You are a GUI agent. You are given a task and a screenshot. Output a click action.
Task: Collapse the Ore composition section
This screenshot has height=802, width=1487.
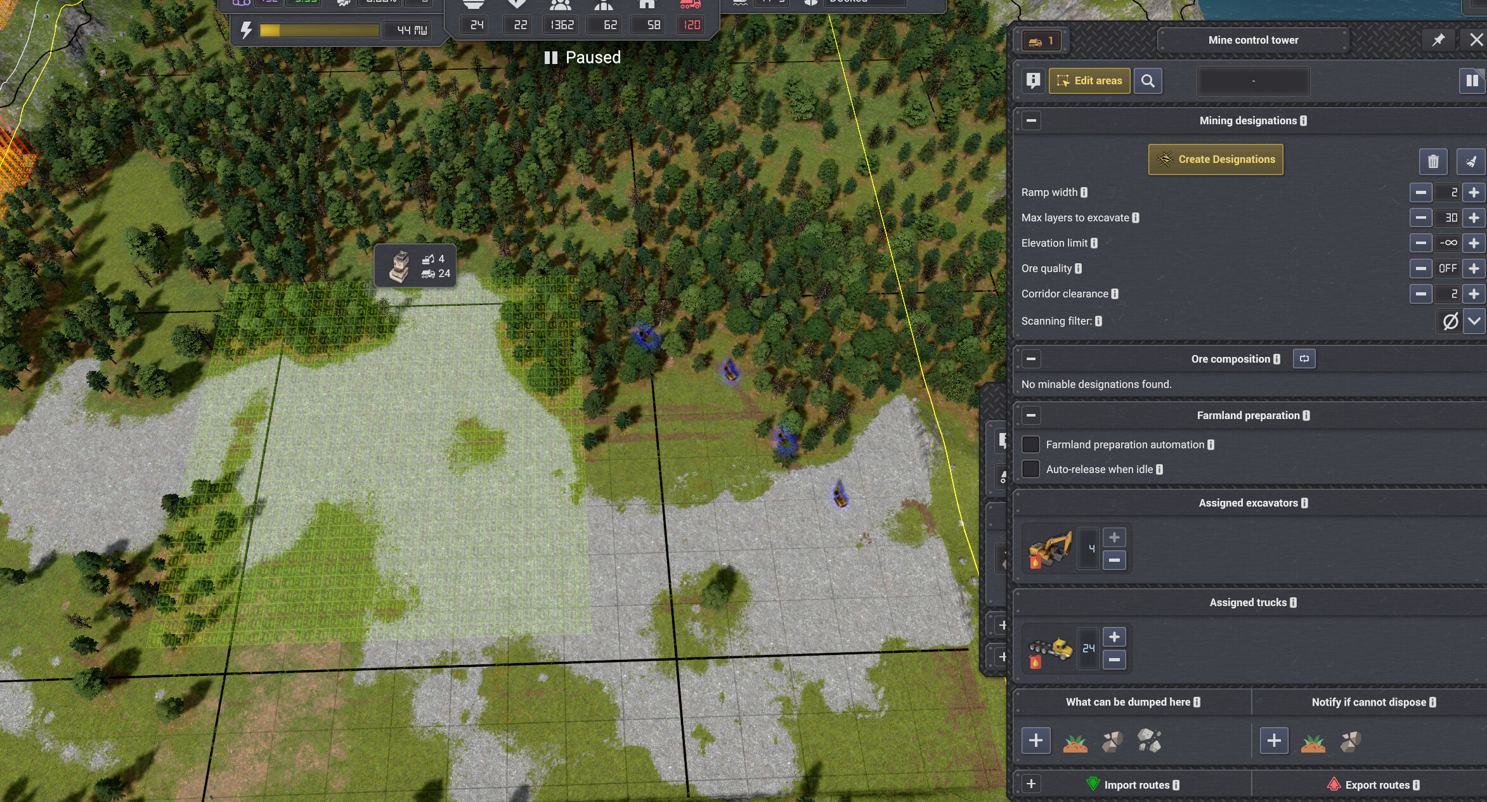coord(1032,359)
